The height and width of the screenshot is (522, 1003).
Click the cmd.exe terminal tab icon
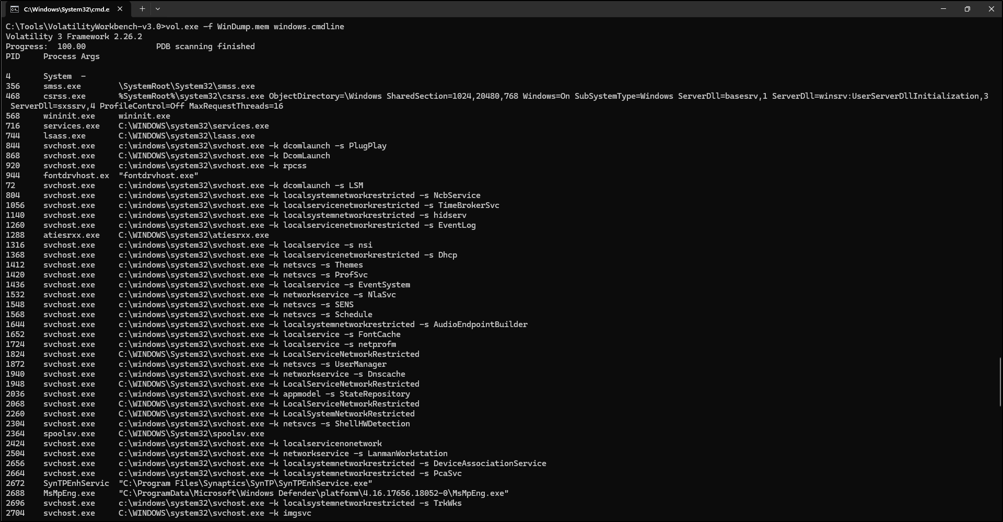[x=15, y=9]
